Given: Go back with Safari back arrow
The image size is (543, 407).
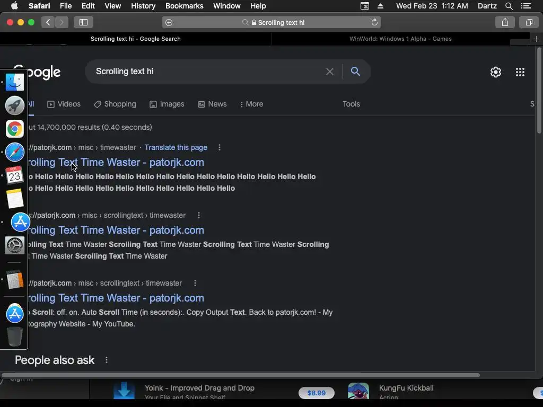Looking at the screenshot, I should (x=48, y=22).
